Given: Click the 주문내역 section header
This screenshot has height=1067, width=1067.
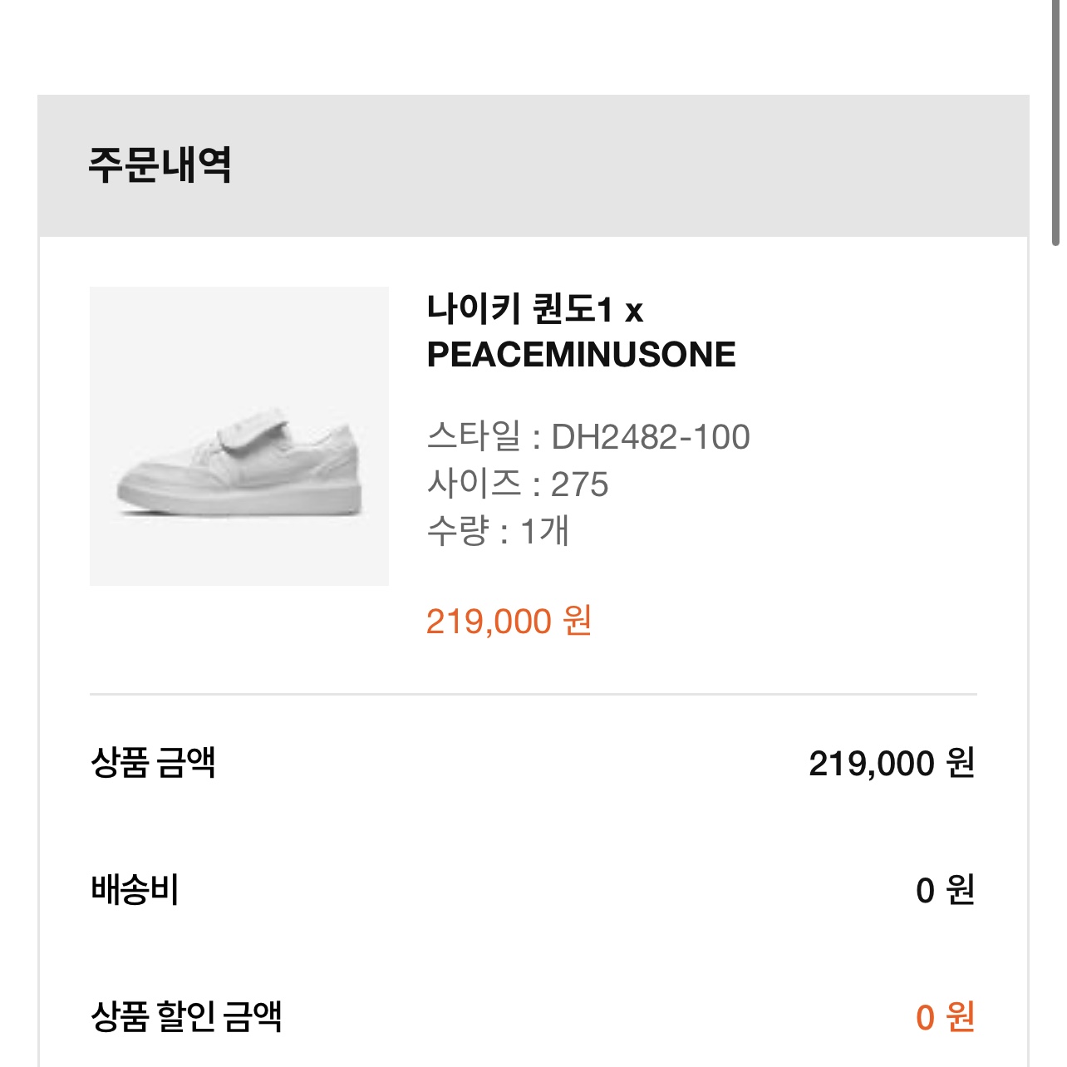Looking at the screenshot, I should click(160, 165).
